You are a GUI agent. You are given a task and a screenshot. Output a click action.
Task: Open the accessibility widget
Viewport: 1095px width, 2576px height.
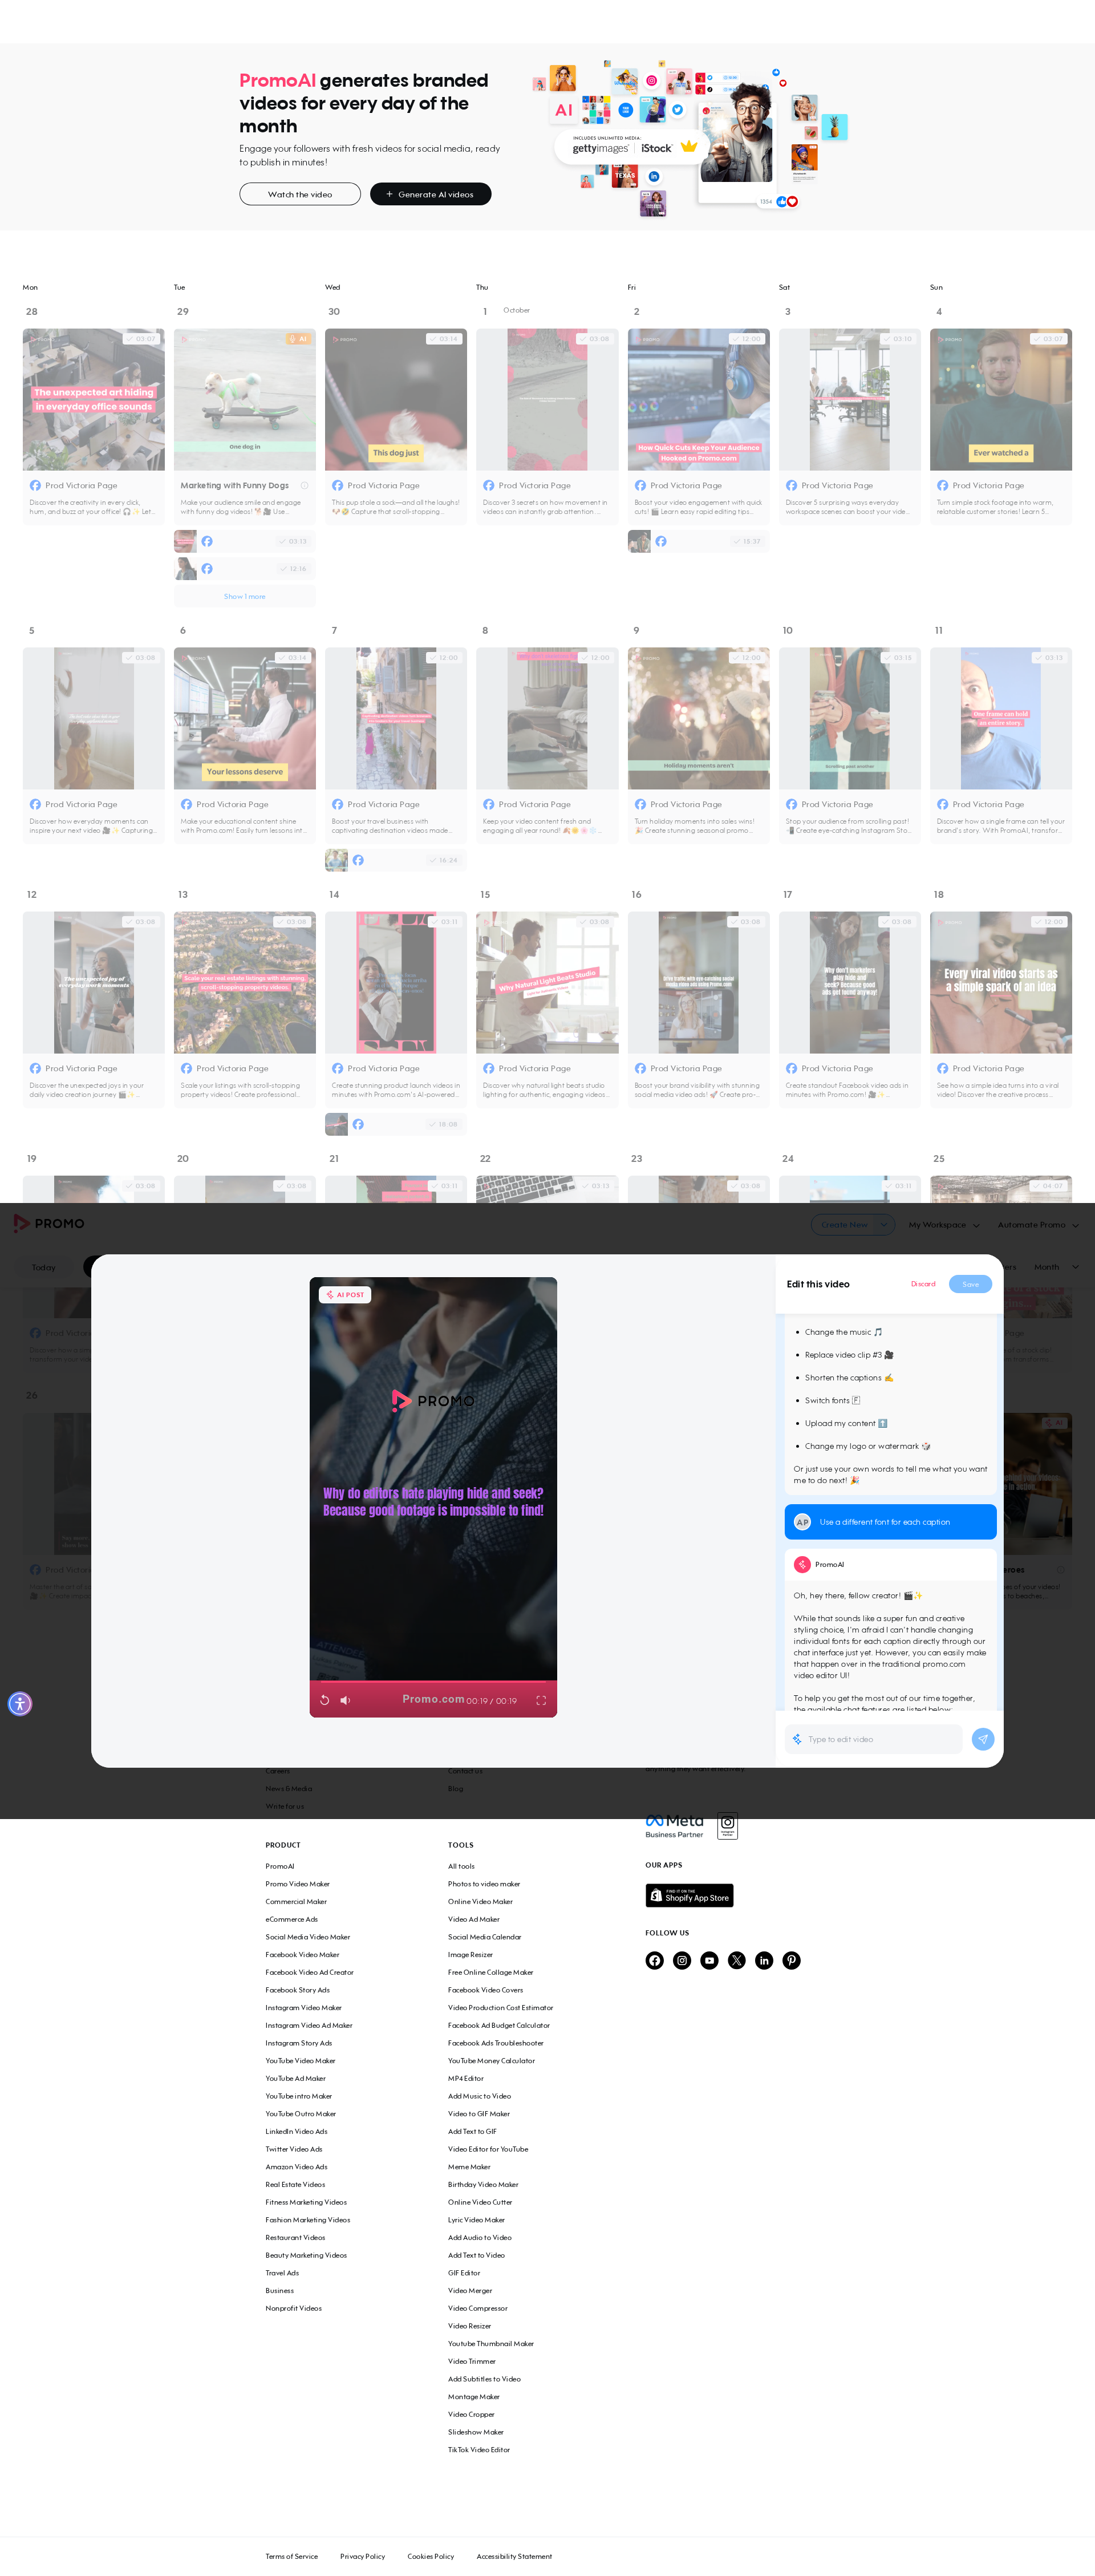point(20,1703)
